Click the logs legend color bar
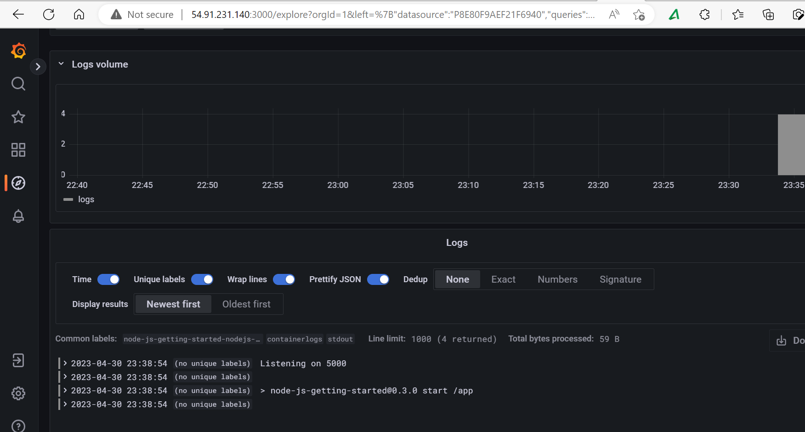 pyautogui.click(x=68, y=199)
